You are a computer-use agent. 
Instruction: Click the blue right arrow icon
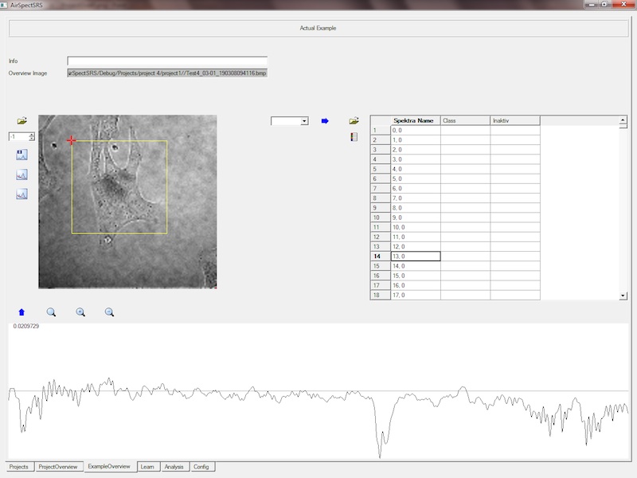325,121
